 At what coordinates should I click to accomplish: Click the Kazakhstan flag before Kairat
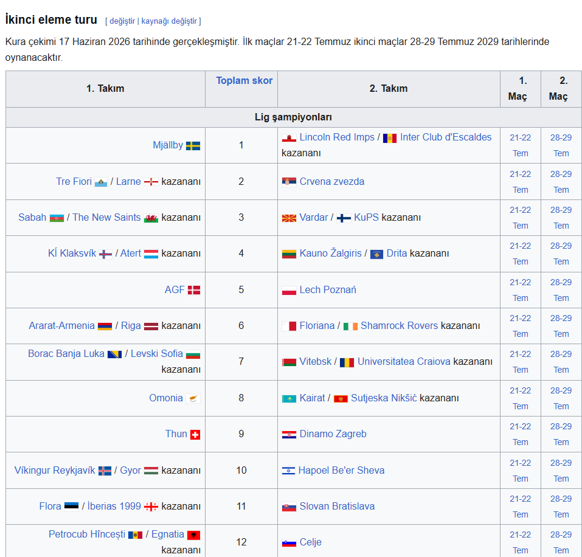[289, 398]
